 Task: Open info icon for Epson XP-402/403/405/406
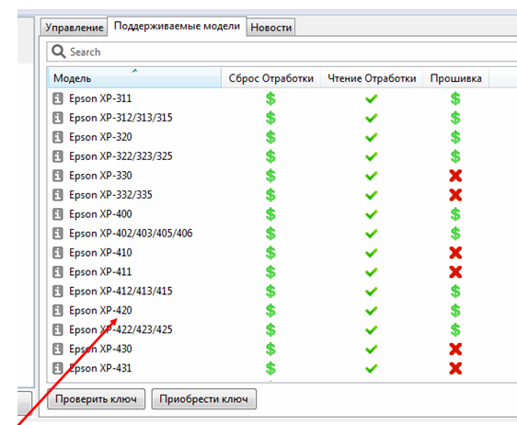pyautogui.click(x=58, y=234)
